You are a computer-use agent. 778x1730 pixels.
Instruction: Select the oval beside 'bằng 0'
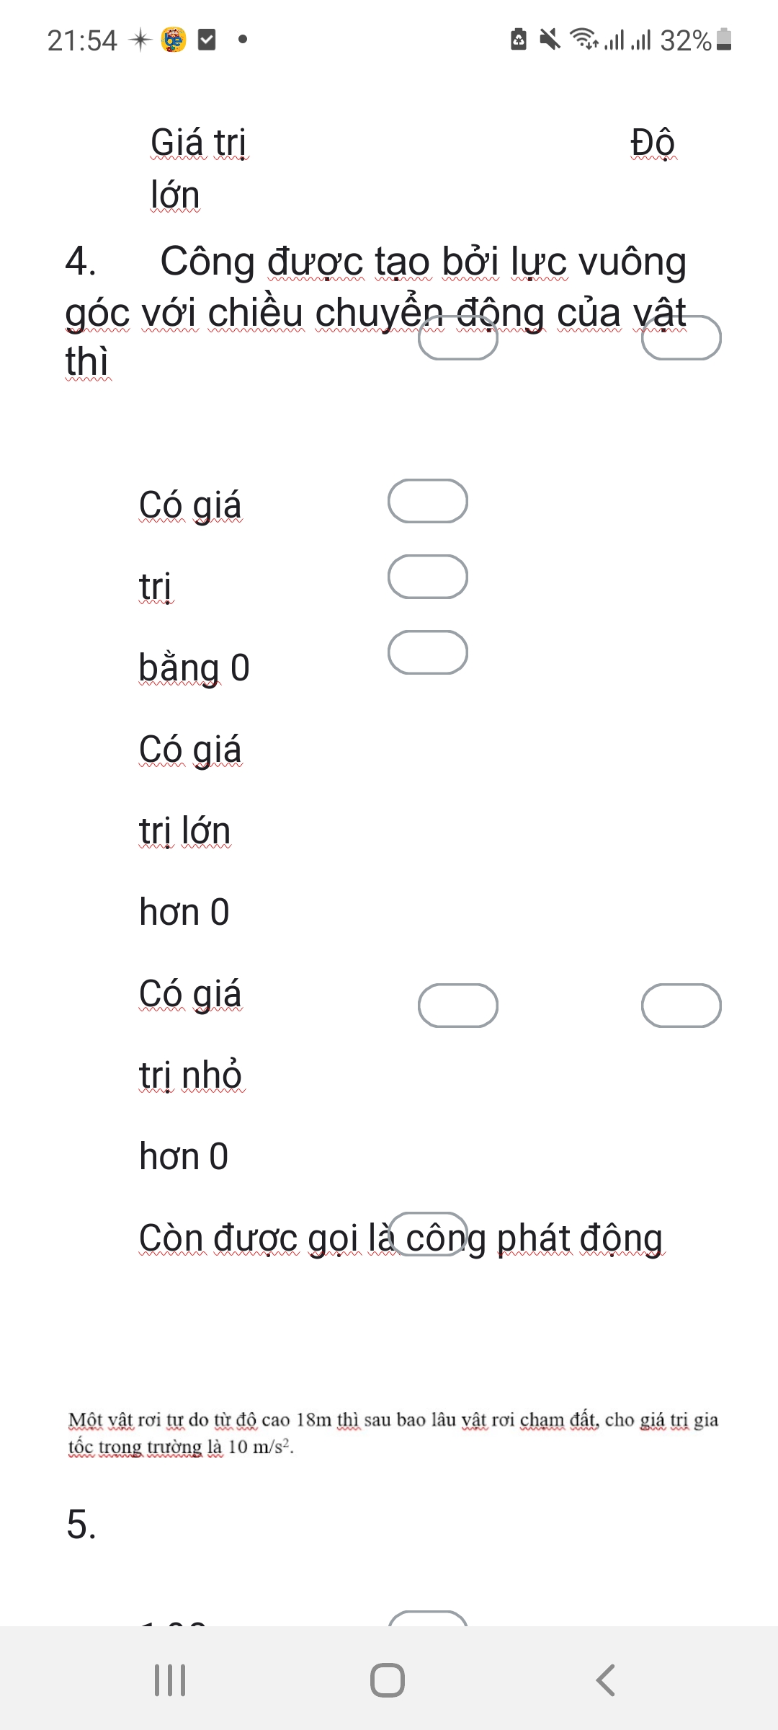(428, 652)
